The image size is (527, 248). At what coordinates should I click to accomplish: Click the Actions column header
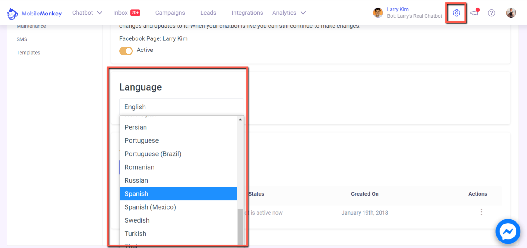[478, 194]
